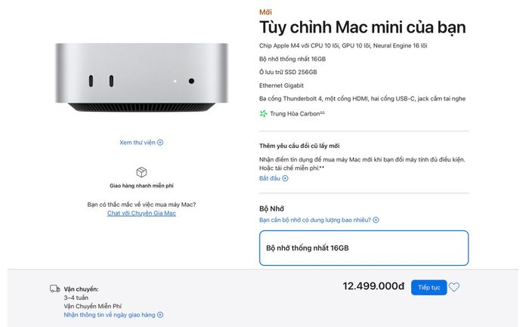Expand the memory capacity question link
Viewport: 529px width, 327px height.
click(318, 220)
